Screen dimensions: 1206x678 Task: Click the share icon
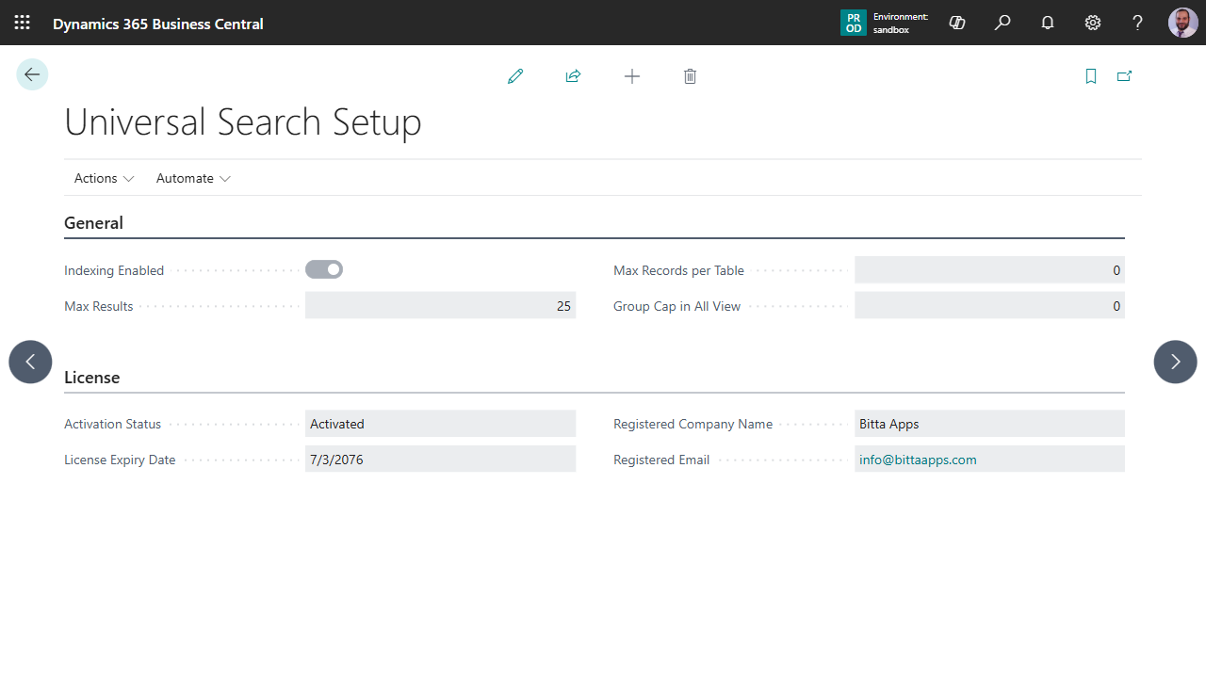click(573, 76)
